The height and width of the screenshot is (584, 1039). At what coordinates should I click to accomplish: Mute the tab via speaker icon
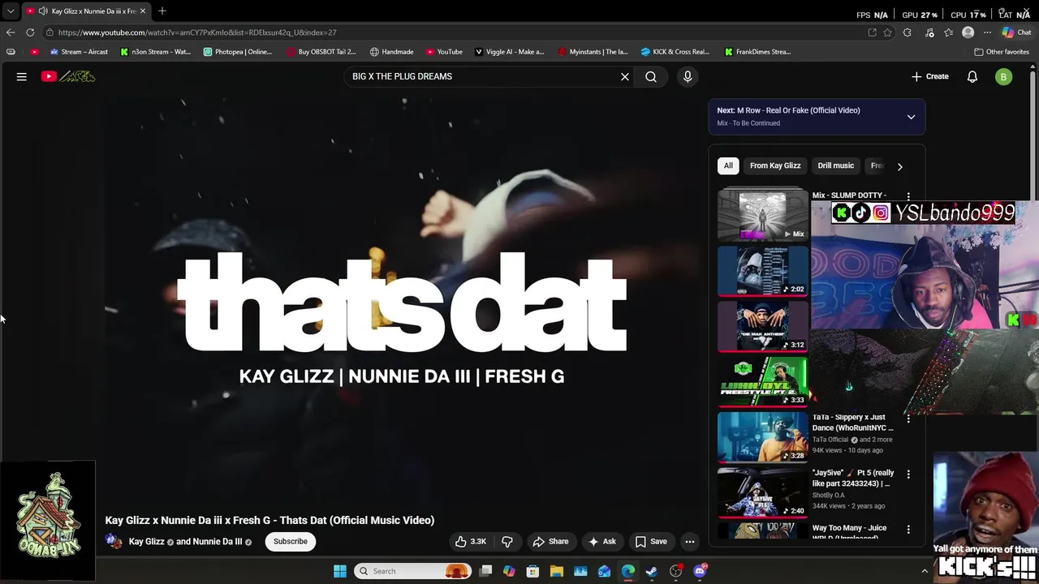point(42,11)
